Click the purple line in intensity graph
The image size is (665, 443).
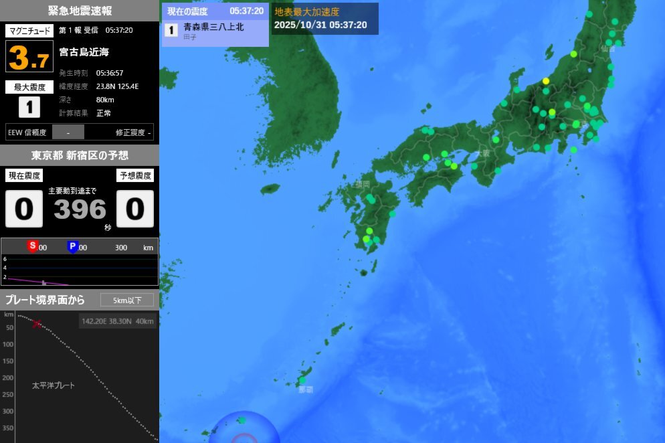[38, 281]
